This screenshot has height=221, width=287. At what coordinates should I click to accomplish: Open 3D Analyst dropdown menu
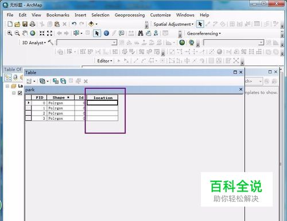click(34, 43)
